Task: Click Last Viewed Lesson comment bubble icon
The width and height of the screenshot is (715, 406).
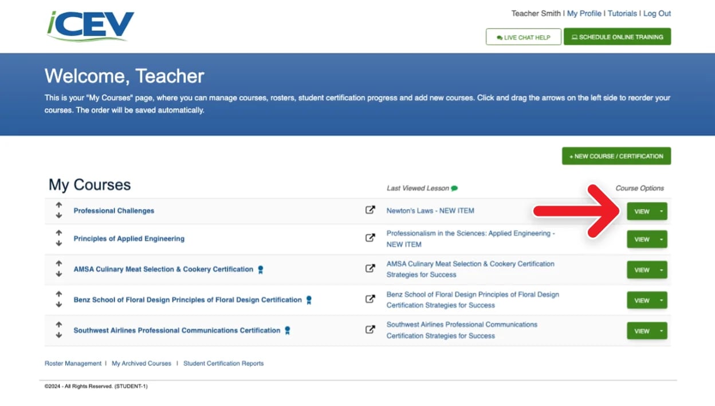Action: coord(454,188)
